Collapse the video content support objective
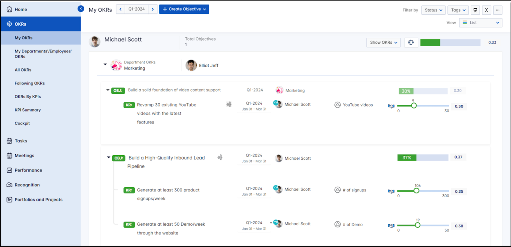Viewport: 511px width, 247px height. 108,90
